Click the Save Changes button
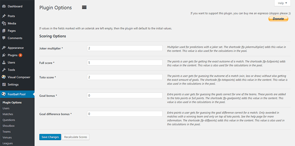Viewport: 295px width, 146px height. [50, 137]
